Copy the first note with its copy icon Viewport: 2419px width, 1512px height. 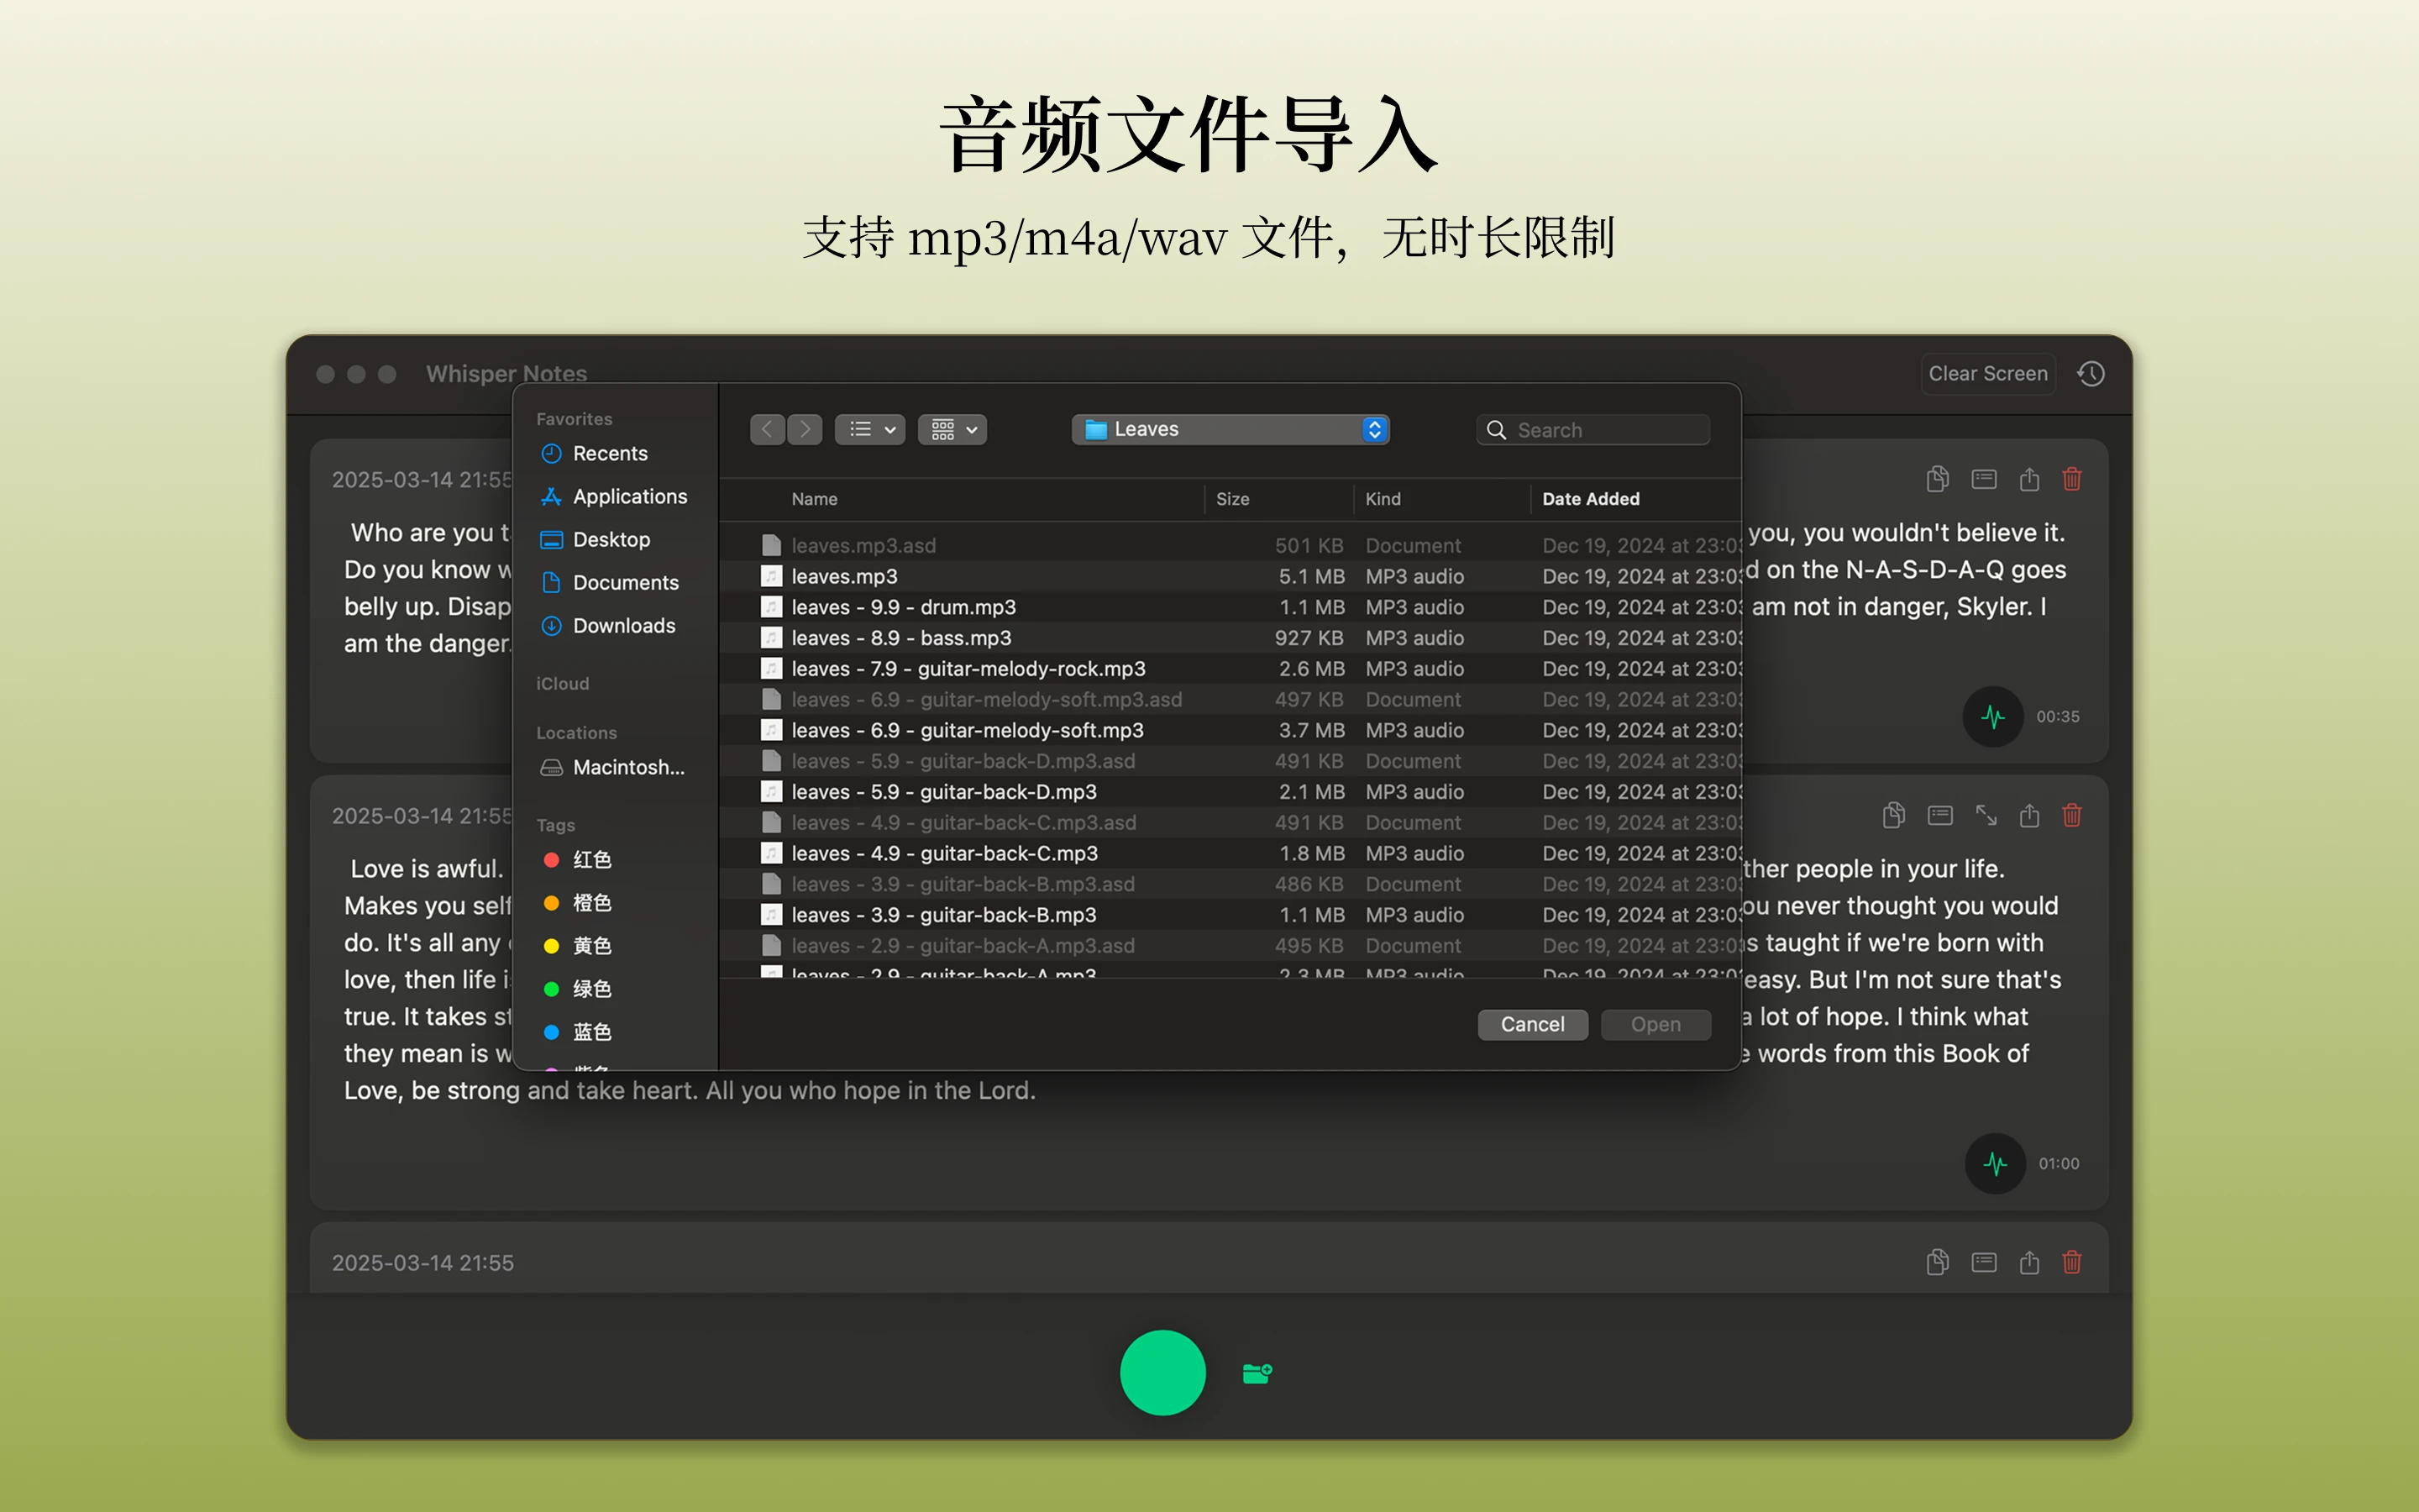1937,479
